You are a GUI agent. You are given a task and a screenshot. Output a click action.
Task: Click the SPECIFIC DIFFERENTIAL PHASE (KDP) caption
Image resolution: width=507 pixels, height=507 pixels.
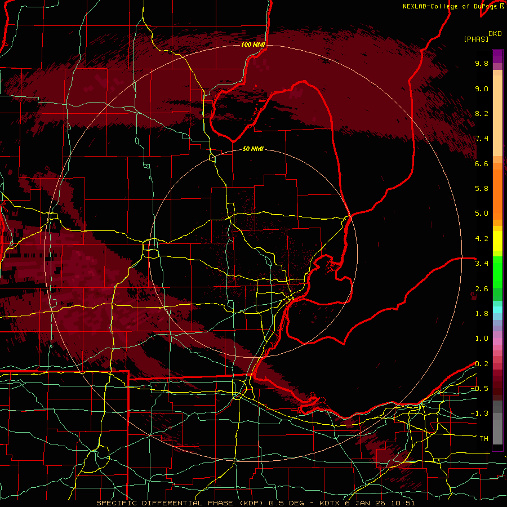(181, 503)
